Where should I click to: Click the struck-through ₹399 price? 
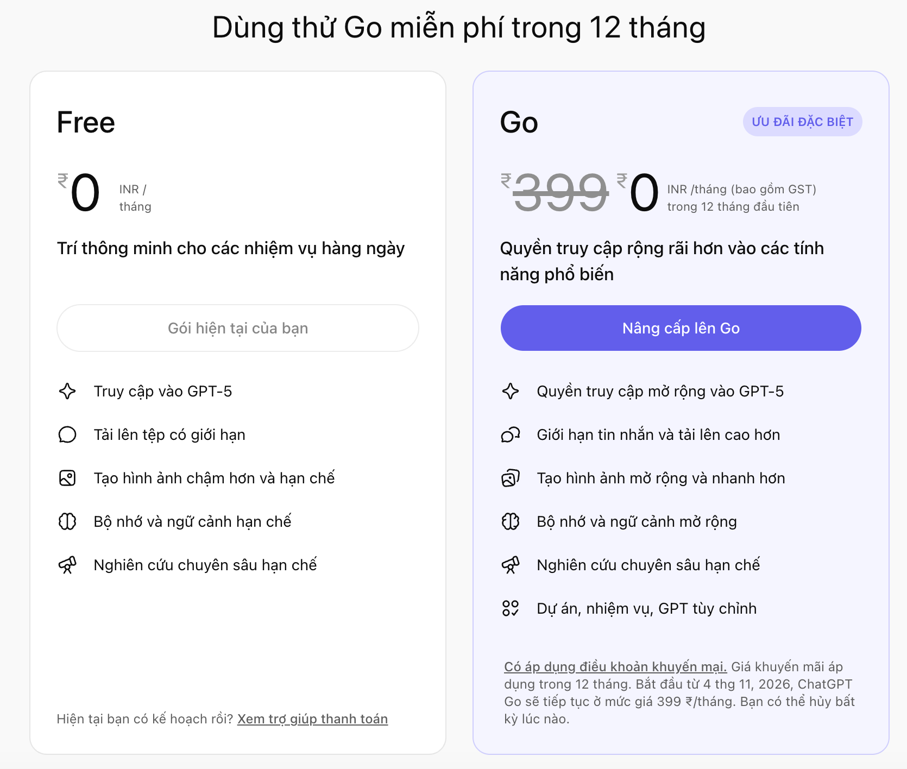point(555,192)
